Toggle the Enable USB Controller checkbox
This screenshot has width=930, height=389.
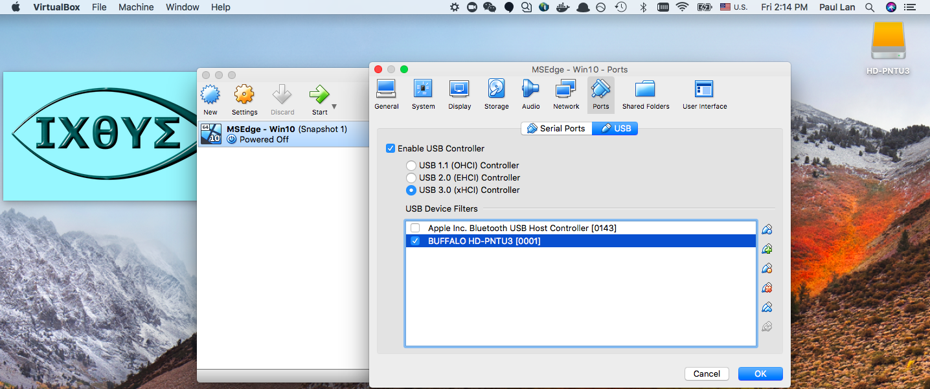(x=390, y=148)
